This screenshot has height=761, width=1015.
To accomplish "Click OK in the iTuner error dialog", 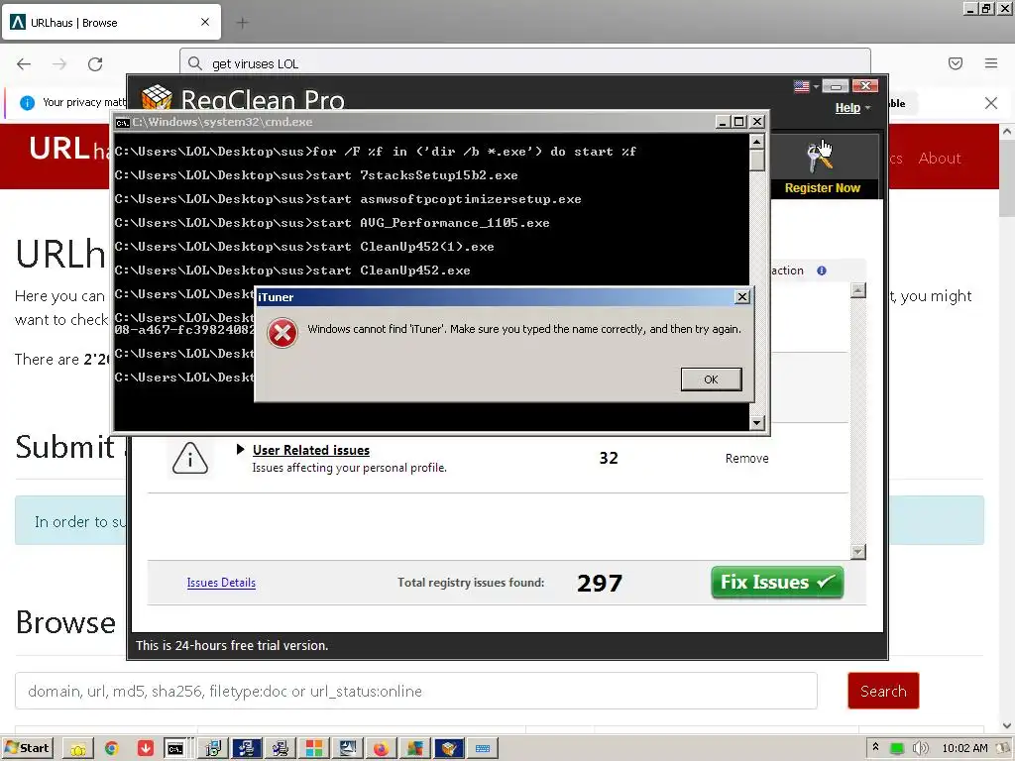I will point(711,380).
